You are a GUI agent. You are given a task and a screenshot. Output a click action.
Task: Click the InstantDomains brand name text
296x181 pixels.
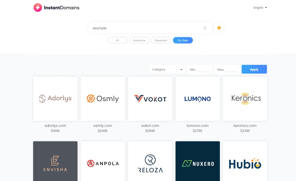[x=62, y=8]
